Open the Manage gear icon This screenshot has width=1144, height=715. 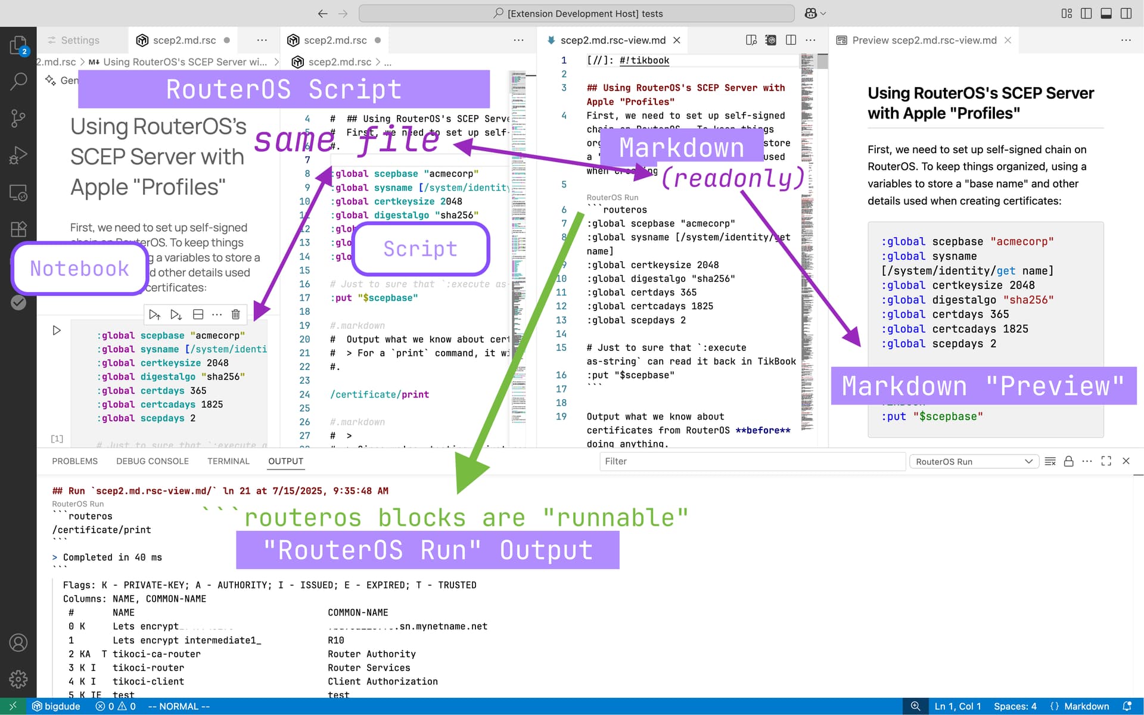click(x=18, y=679)
